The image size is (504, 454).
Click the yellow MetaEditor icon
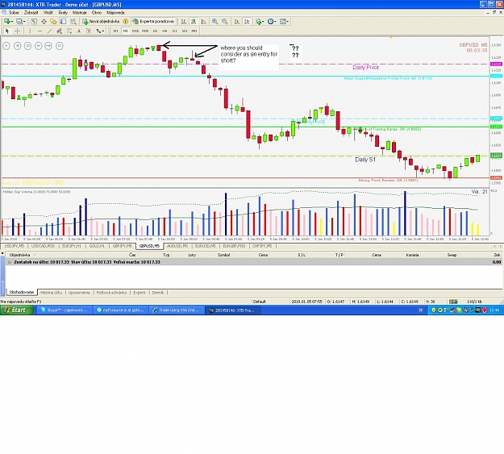(125, 22)
